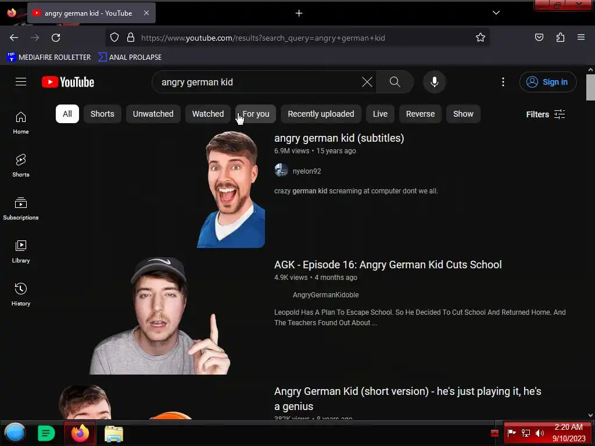Select the Shorts filter chip

102,114
